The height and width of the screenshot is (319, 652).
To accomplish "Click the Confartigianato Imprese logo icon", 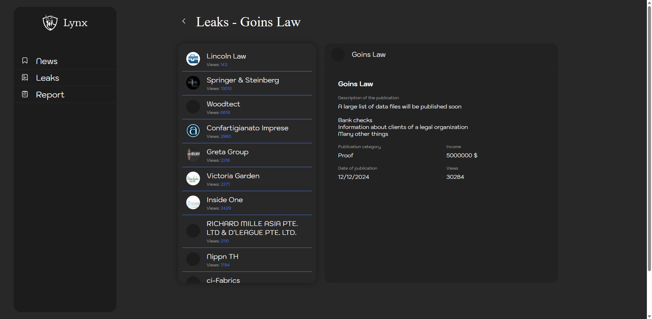I will click(x=193, y=131).
